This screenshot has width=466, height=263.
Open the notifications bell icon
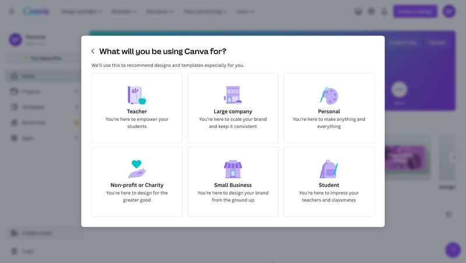point(383,11)
